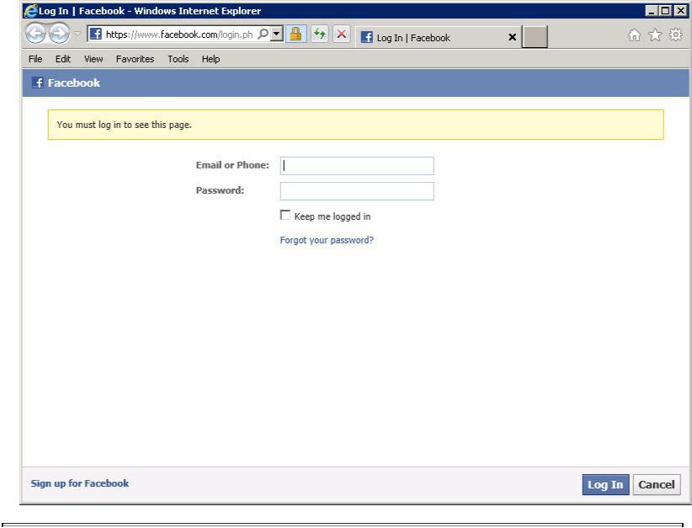
Task: Open the Tools gear icon
Action: 676,35
